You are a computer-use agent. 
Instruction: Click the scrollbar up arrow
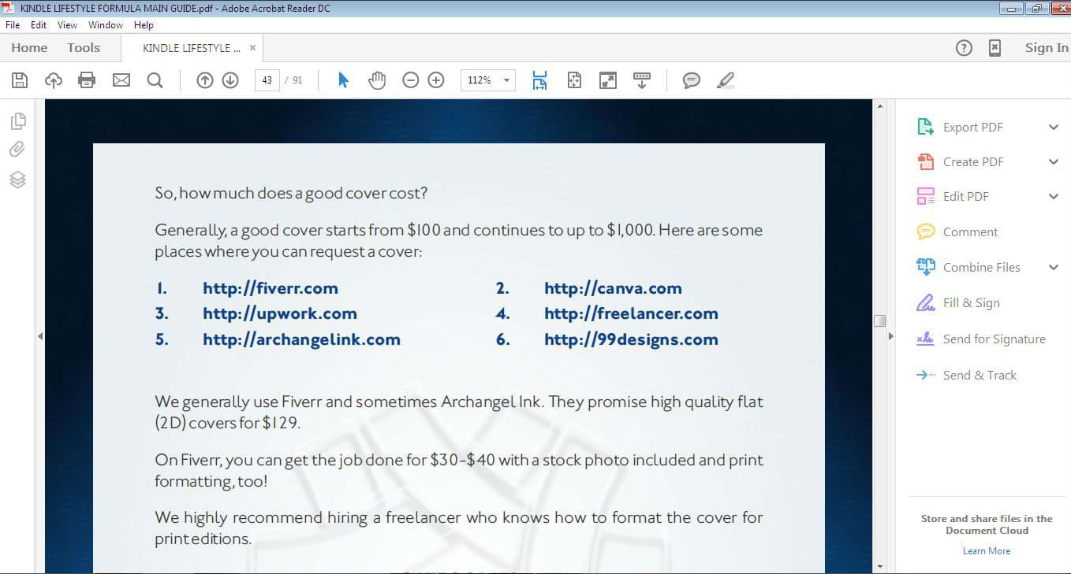click(879, 106)
